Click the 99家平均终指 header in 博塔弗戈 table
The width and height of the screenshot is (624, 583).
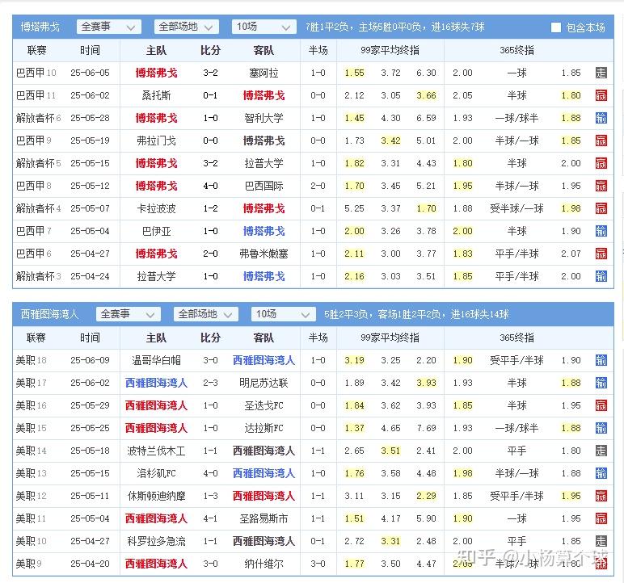[390, 50]
